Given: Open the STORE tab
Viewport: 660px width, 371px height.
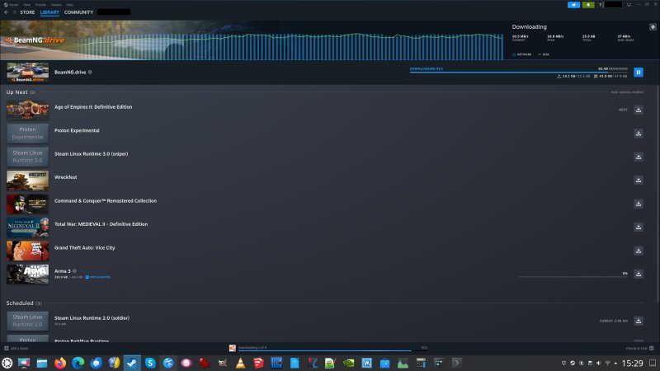Looking at the screenshot, I should [x=27, y=12].
